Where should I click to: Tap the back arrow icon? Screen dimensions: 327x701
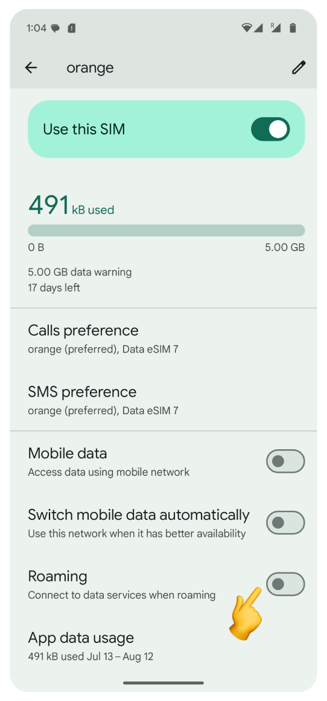[x=31, y=68]
